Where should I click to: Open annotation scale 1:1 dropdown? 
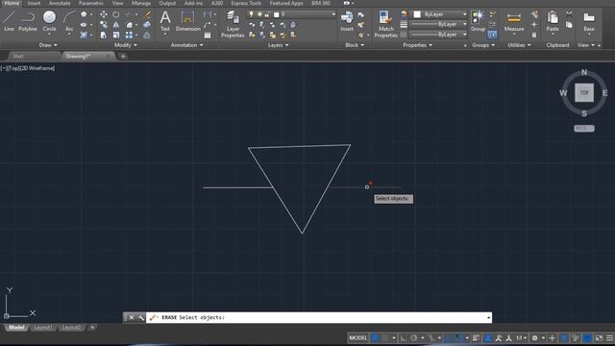(x=521, y=337)
